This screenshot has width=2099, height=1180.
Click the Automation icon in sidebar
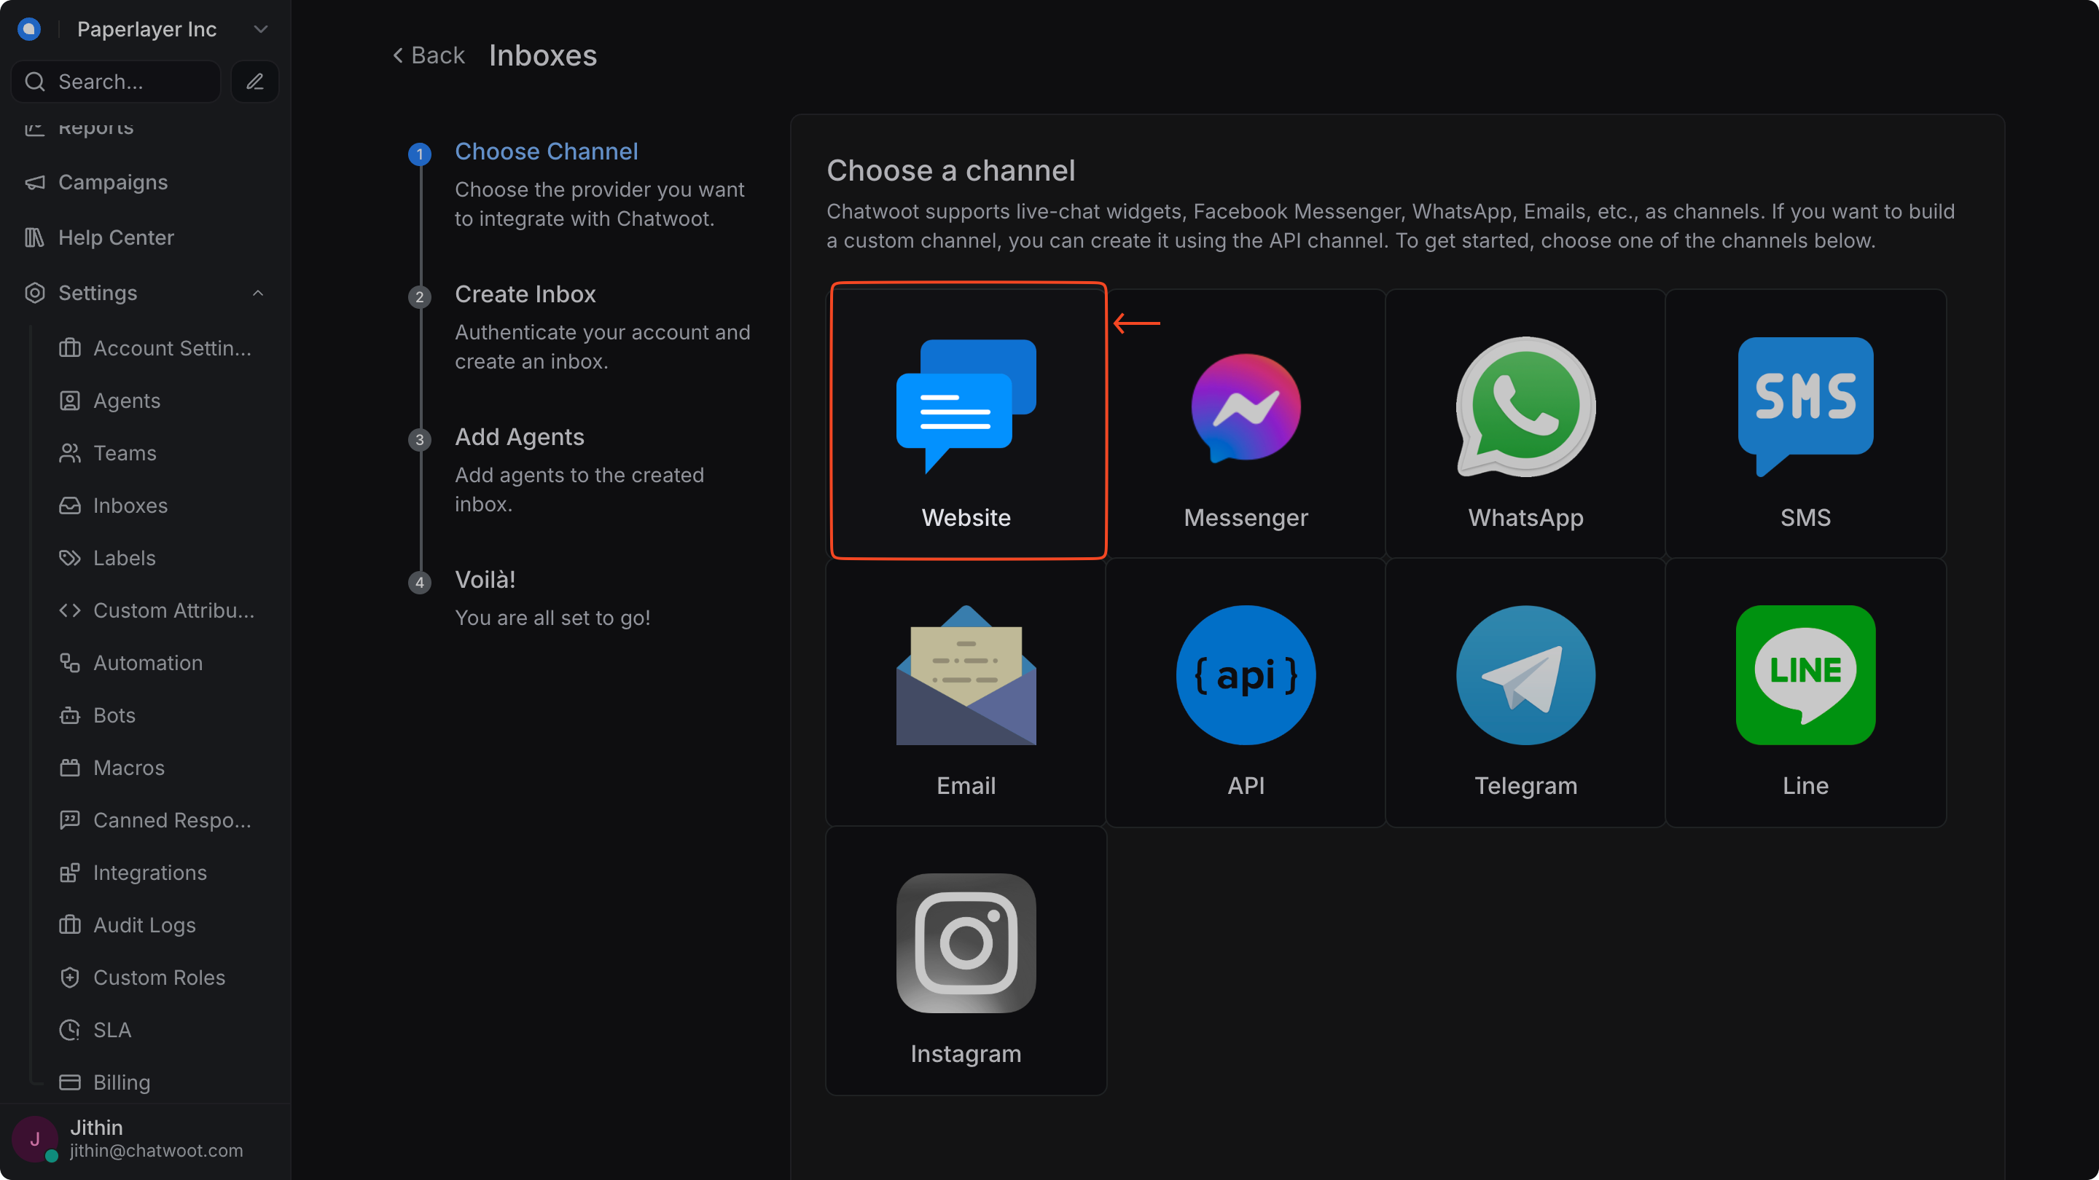70,663
